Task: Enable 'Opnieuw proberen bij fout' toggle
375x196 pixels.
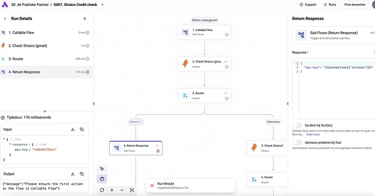Action: click(297, 142)
